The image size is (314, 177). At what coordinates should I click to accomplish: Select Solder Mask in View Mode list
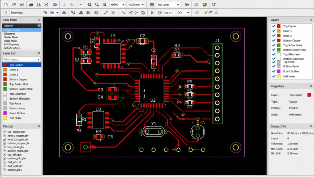click(x=11, y=37)
